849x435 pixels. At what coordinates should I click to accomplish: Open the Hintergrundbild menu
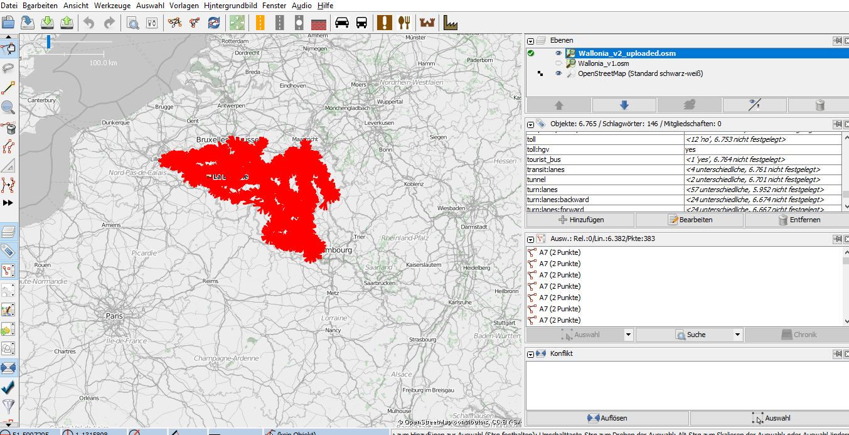point(231,6)
